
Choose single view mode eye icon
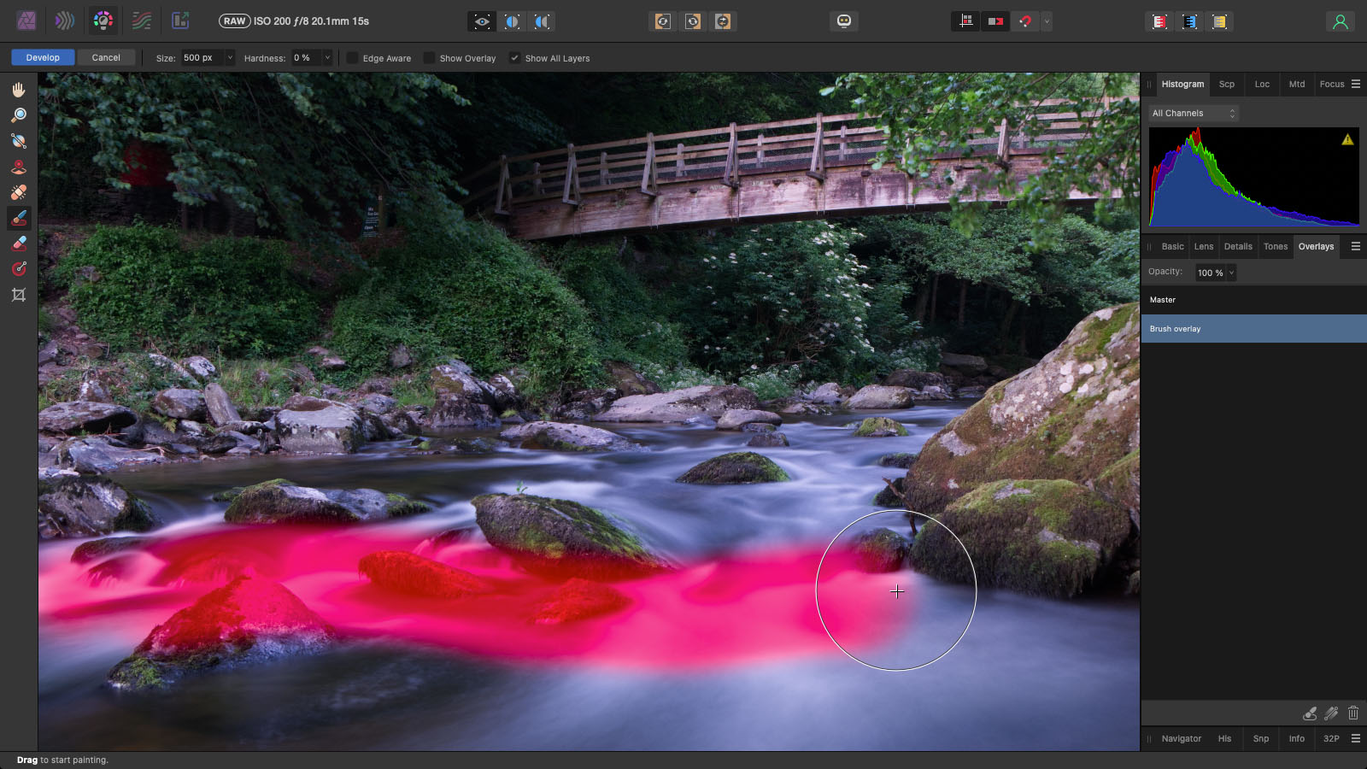[482, 21]
